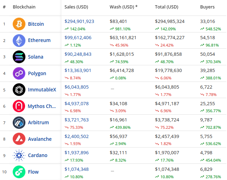Select Solana wash value $1,628,015

pos(122,54)
